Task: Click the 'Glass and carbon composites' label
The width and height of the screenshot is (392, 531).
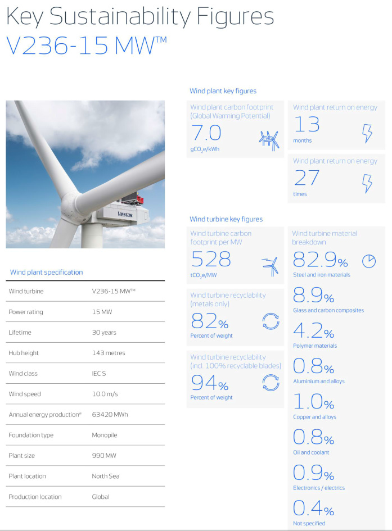Action: click(x=328, y=310)
